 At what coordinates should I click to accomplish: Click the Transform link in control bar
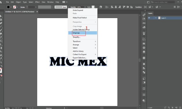[x=138, y=7]
